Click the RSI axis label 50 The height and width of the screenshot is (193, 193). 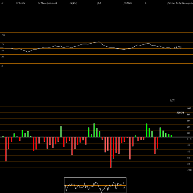click(3, 51)
